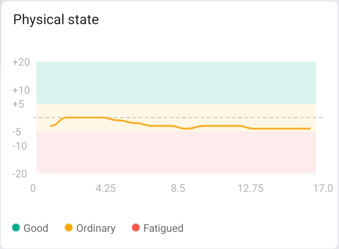Tap the 8.5 x-axis tick label

(178, 189)
